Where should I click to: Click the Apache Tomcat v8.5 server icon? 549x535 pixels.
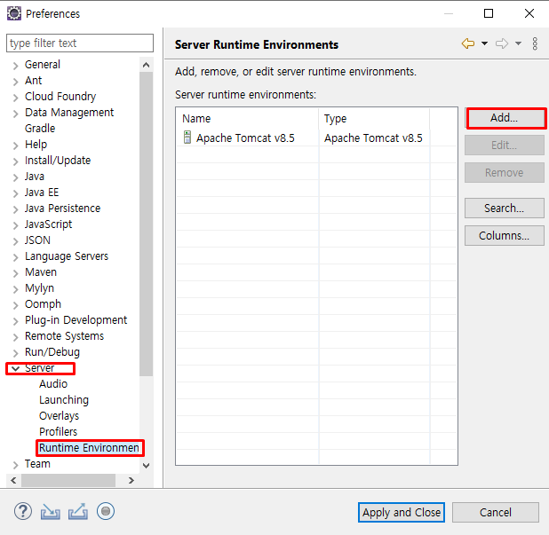(x=187, y=137)
